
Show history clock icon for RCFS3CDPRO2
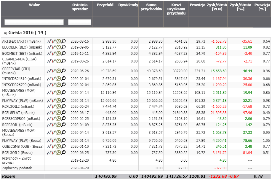click(x=59, y=118)
